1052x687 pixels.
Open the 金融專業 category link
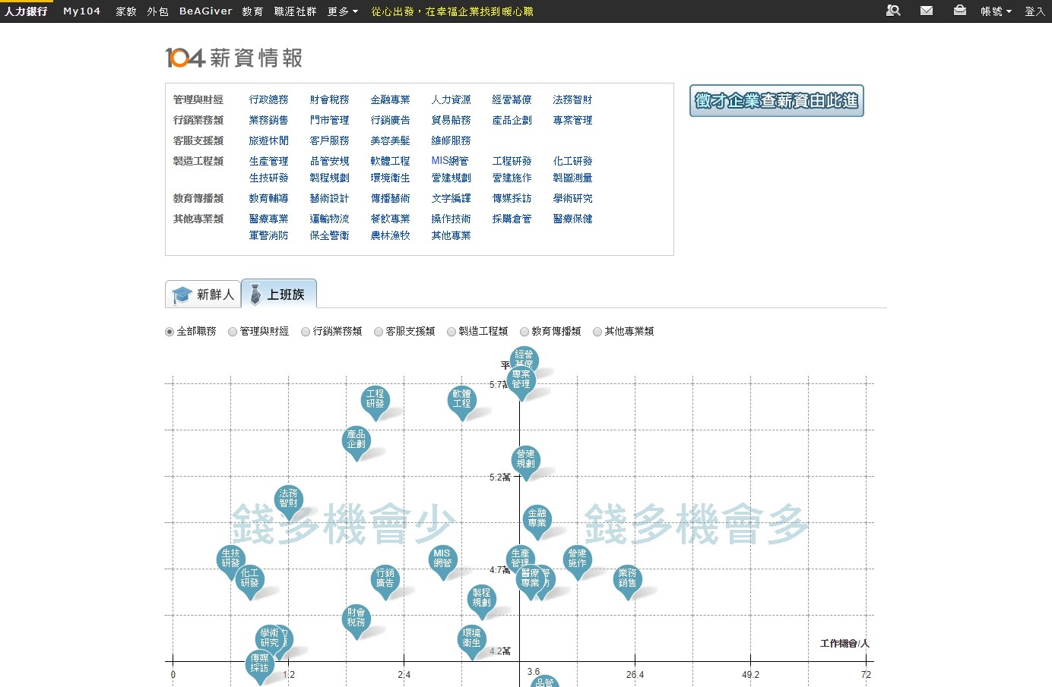391,99
